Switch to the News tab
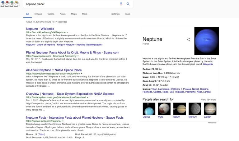This screenshot has width=239, height=141. (x=63, y=14)
